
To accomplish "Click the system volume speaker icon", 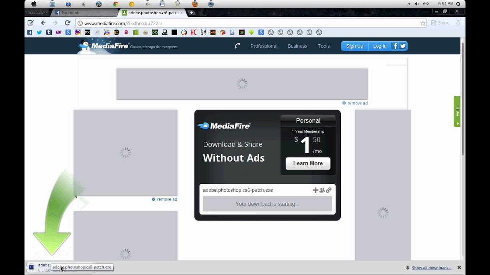I will coord(416,4).
